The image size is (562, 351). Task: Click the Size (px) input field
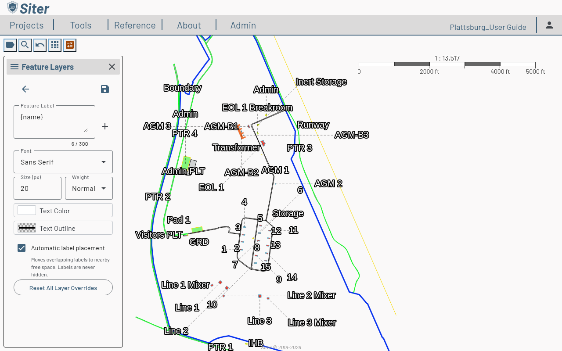(x=38, y=188)
